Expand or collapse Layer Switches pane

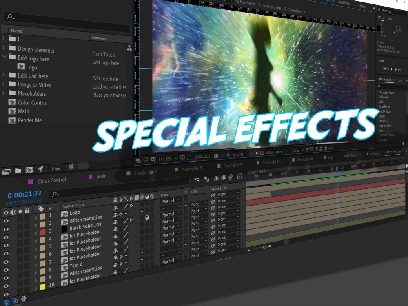[x=7, y=302]
